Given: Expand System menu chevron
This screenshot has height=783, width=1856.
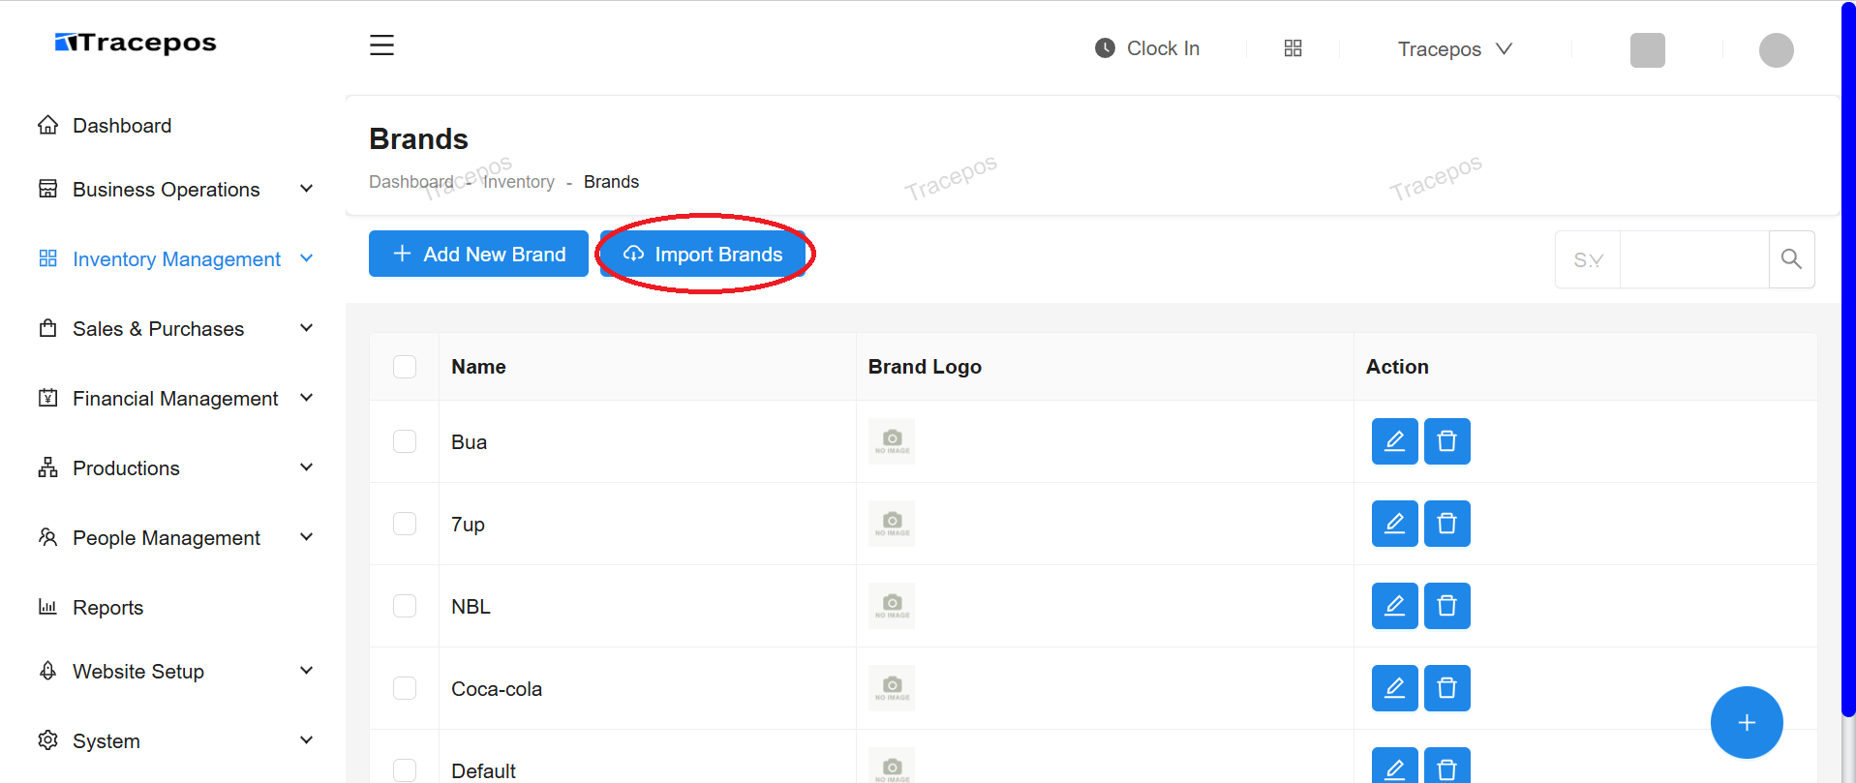Looking at the screenshot, I should (x=306, y=740).
